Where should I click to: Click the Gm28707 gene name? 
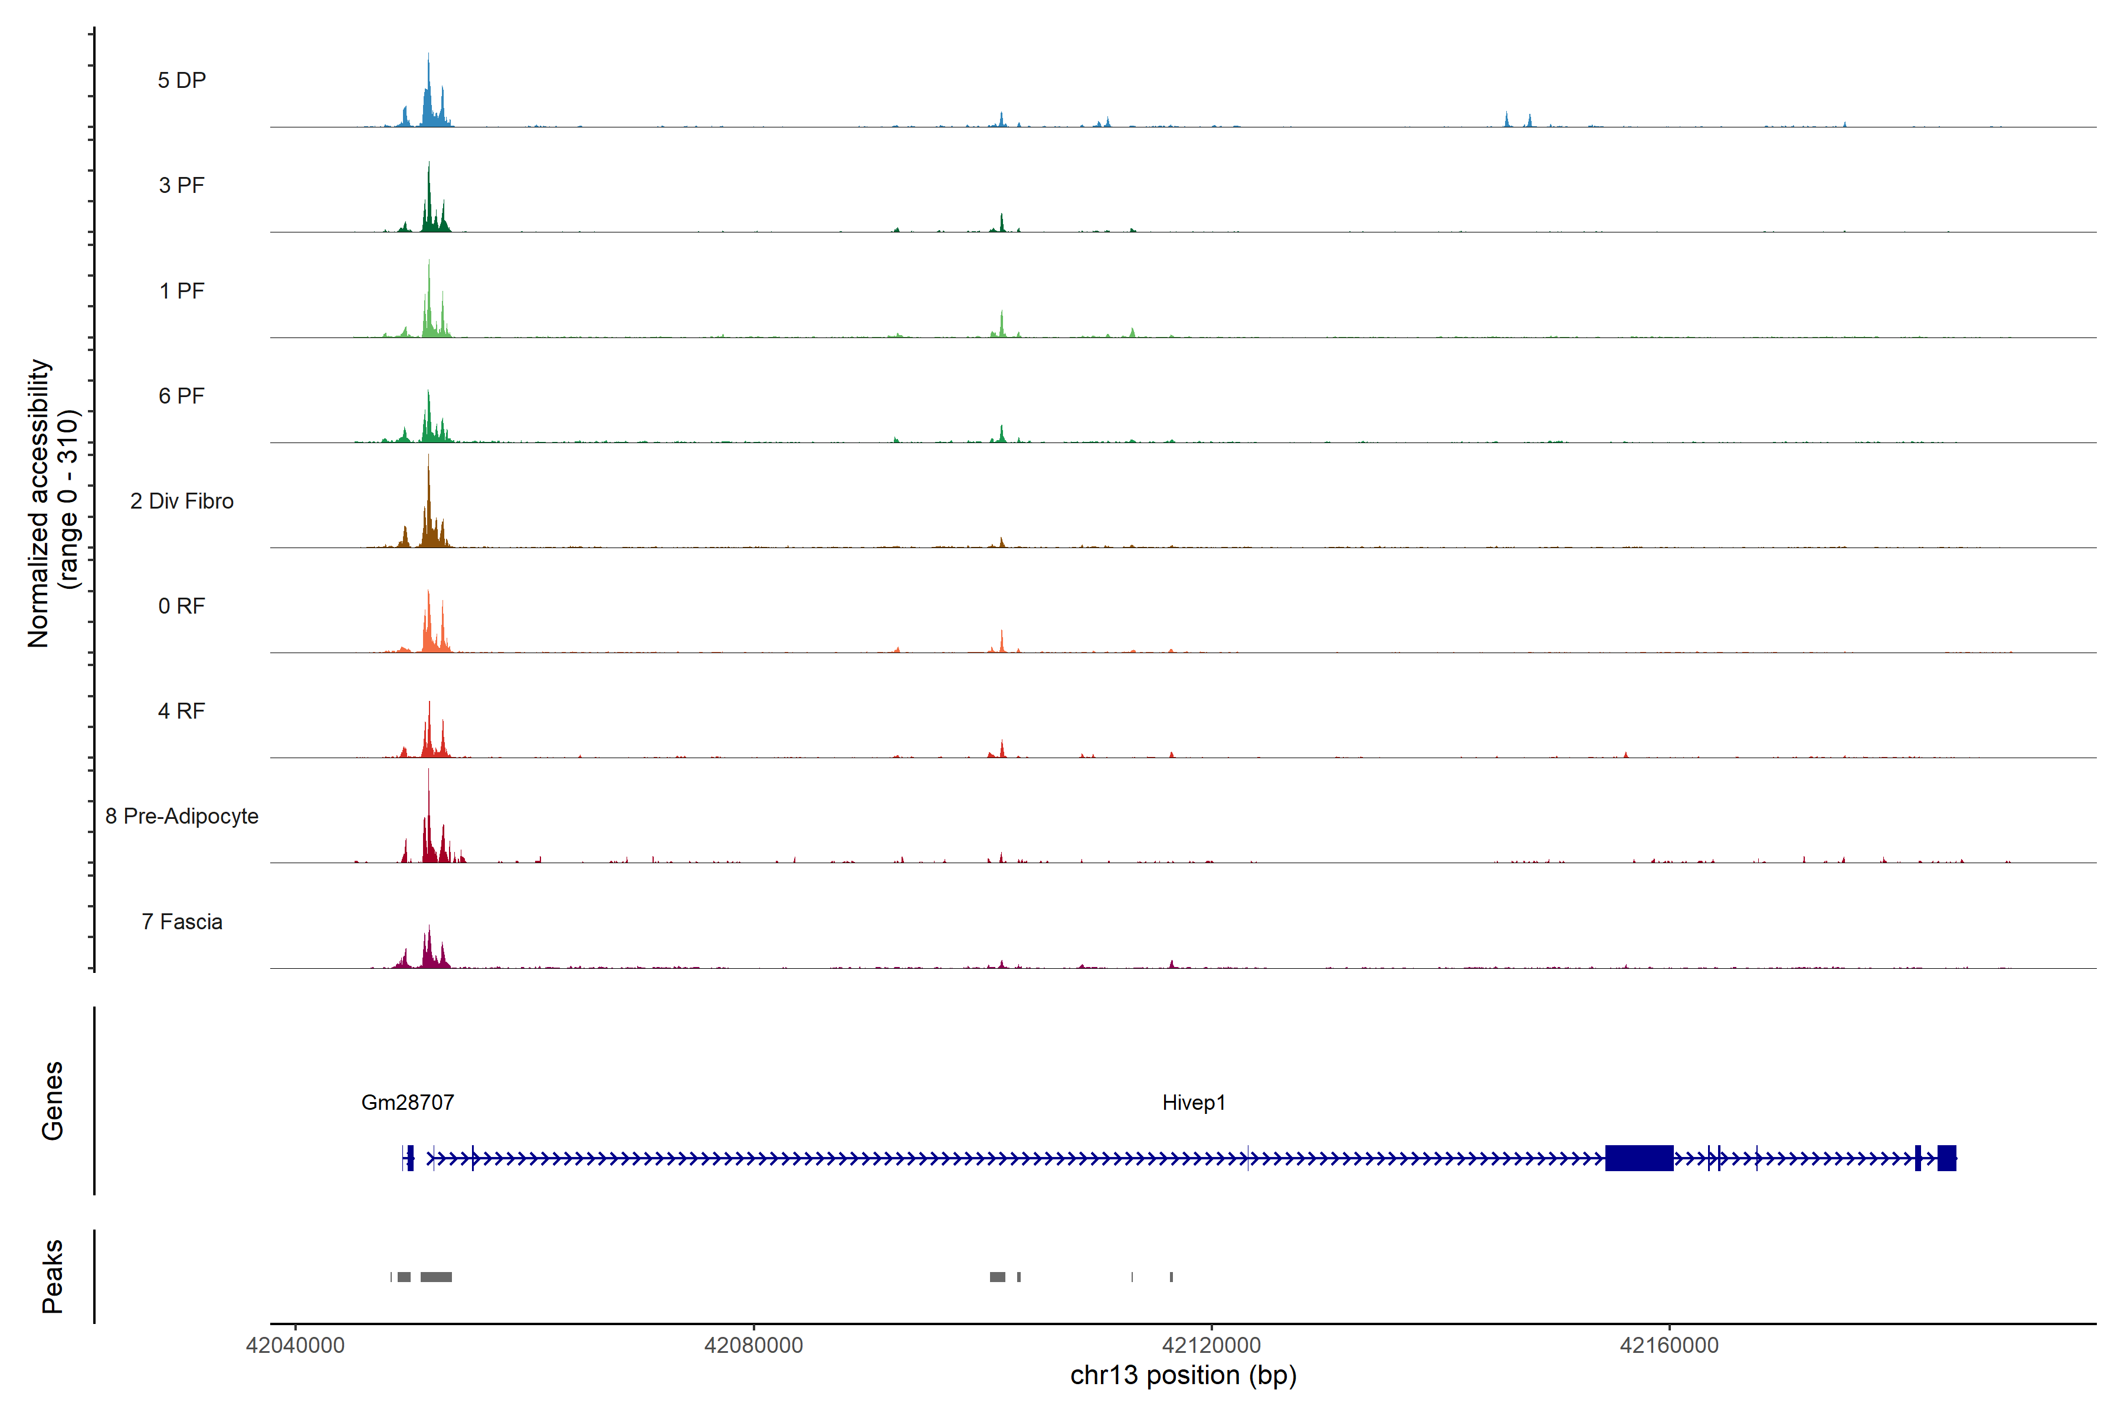pyautogui.click(x=407, y=1103)
